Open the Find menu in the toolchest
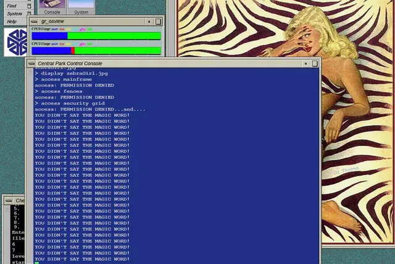This screenshot has height=264, width=395. pos(12,6)
